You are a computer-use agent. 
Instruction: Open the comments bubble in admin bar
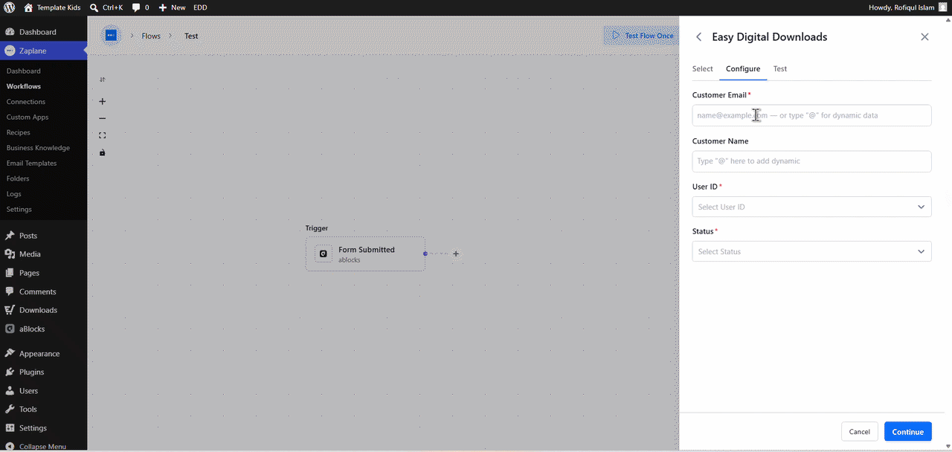141,7
